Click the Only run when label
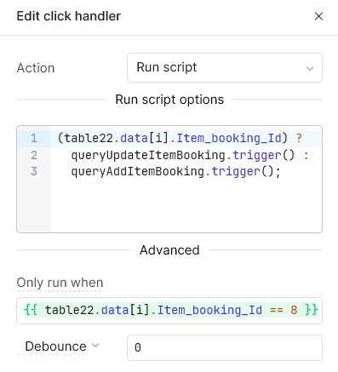Viewport: 338px width, 372px height. point(60,283)
